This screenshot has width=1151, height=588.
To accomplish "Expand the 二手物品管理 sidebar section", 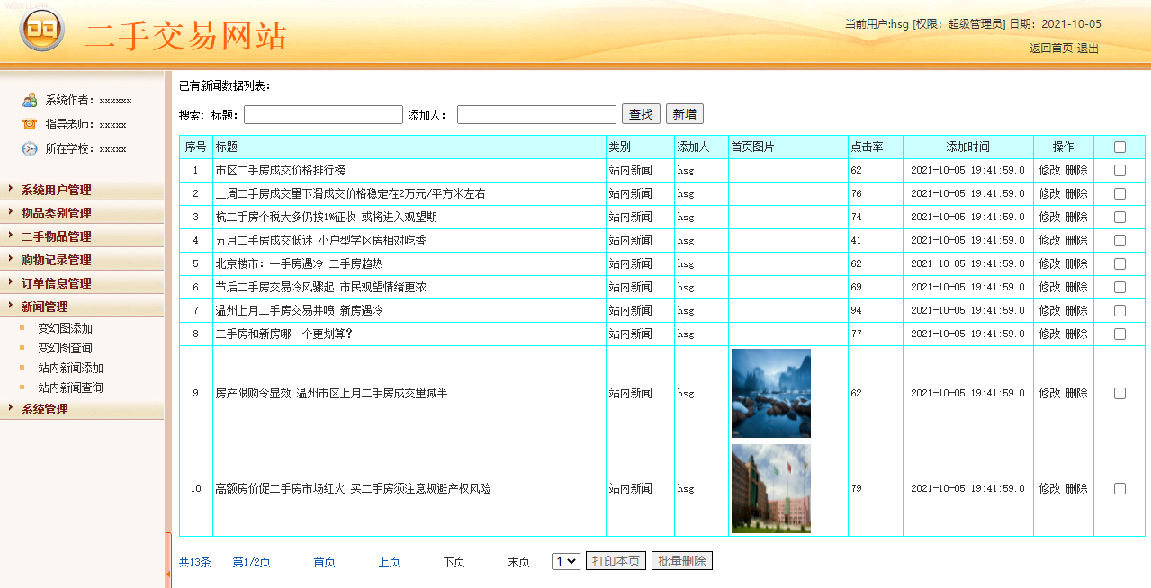I will [56, 236].
